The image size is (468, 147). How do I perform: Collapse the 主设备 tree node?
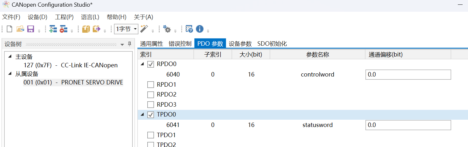click(x=10, y=57)
